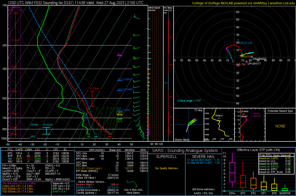Screen dimensions: 296x196
Task: Select the 17 Jun 03 00Z (RAP) hail match
Action: point(203,160)
